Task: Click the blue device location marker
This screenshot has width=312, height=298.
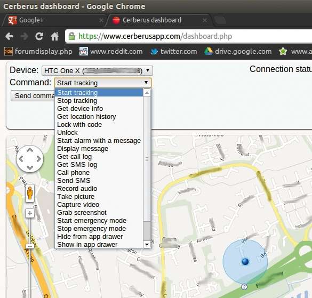Action: [x=245, y=261]
